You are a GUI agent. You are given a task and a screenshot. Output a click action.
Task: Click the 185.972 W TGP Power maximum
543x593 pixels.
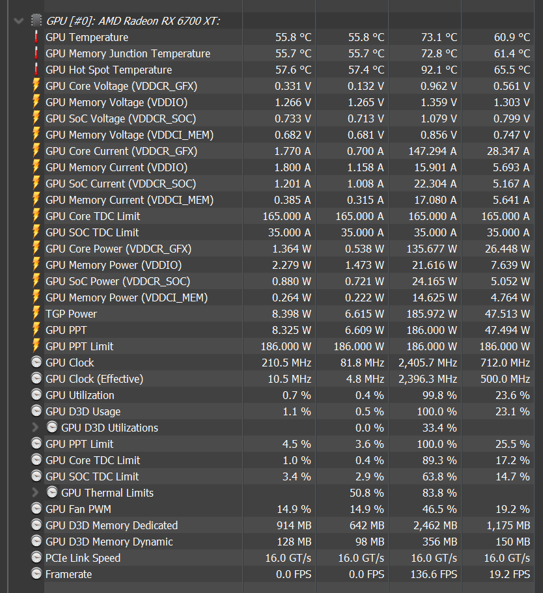432,314
